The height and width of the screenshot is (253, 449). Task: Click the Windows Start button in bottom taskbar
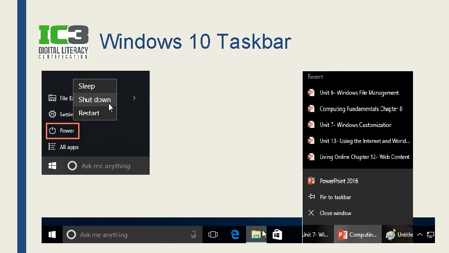(x=52, y=235)
